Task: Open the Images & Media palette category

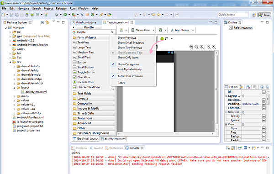Action: click(94, 108)
